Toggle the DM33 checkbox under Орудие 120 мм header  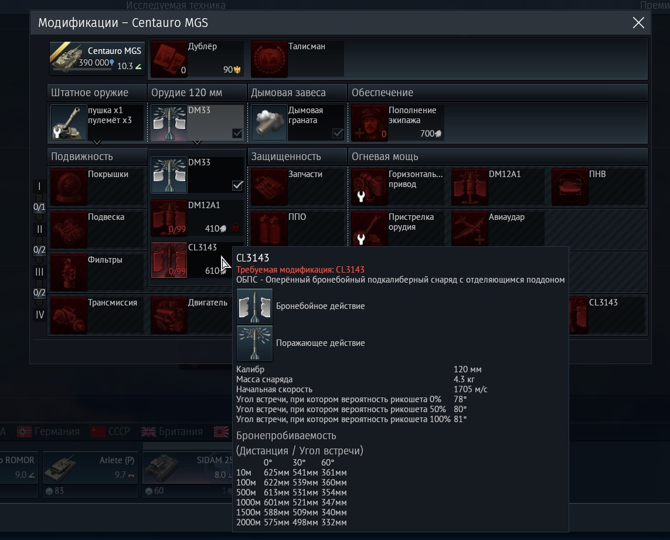[x=237, y=134]
